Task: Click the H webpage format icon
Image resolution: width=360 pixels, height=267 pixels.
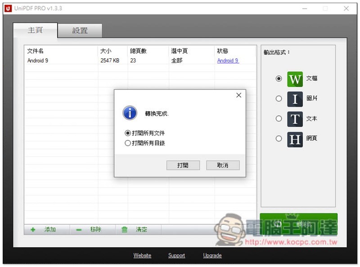Action: 295,139
